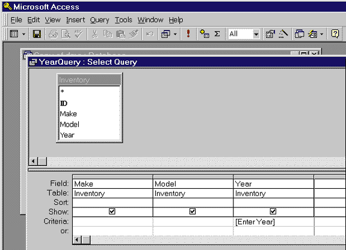Click the Table cell under Model
346x250 pixels.
click(193, 194)
